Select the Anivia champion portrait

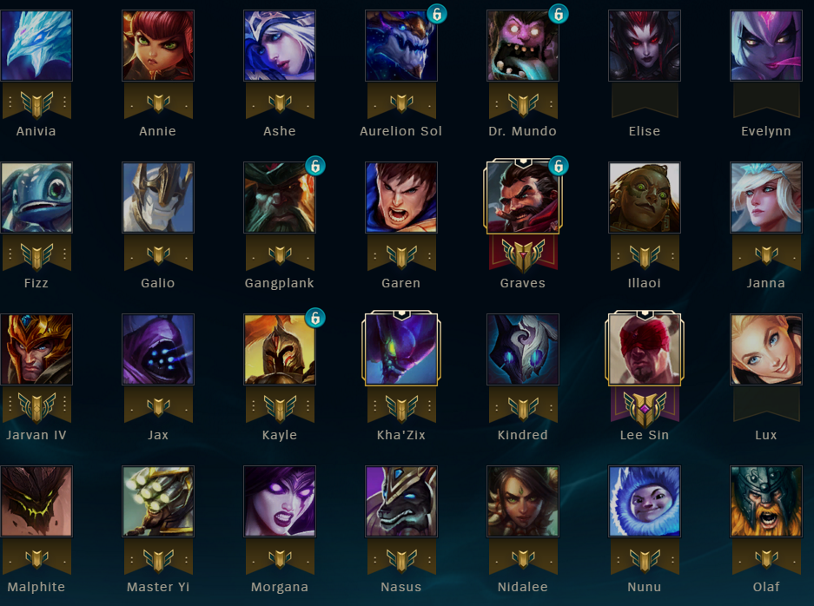[36, 46]
